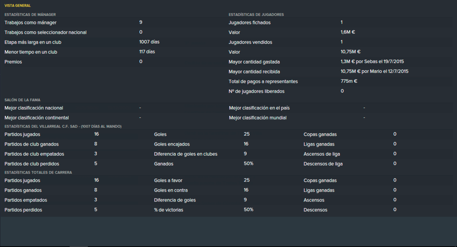Open the Vista General tab heading

click(x=17, y=5)
